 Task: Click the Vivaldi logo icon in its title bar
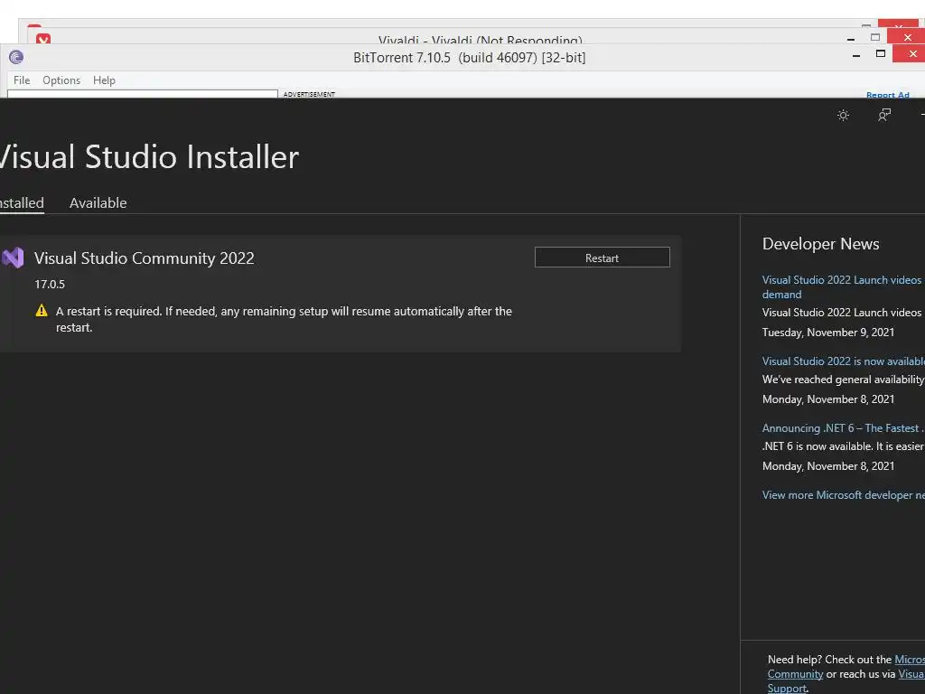point(43,39)
